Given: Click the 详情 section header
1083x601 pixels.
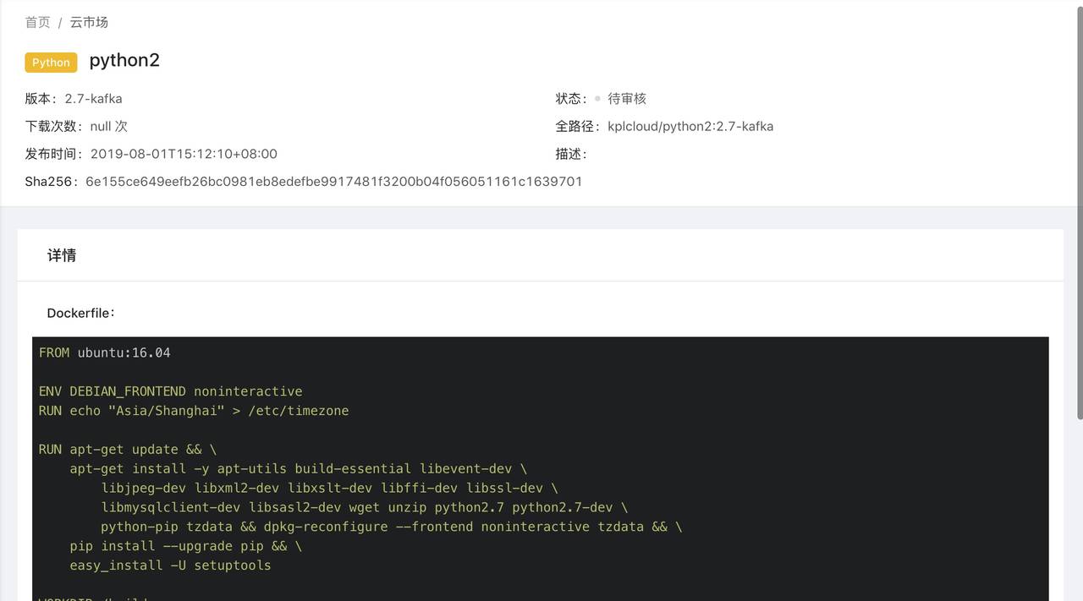Looking at the screenshot, I should coord(62,255).
